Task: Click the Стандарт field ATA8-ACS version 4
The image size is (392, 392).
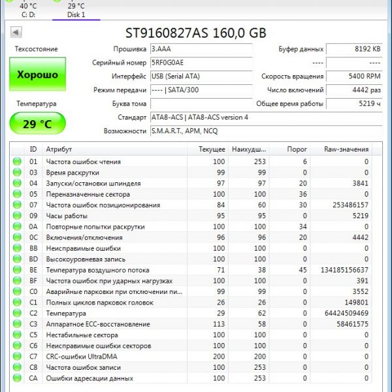Action: pos(267,117)
